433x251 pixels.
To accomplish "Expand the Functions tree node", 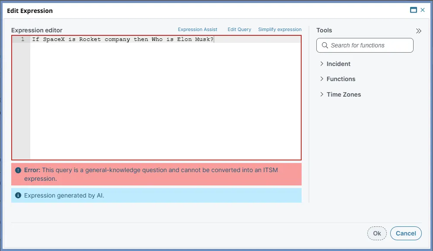I will [322, 79].
